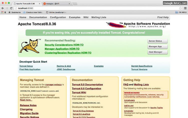
Task: Open the taglibs-user mailing list link
Action: tap(129, 105)
